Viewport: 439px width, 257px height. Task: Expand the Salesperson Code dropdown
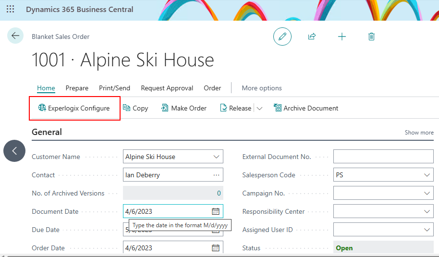coord(427,175)
